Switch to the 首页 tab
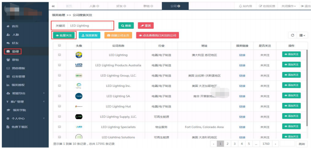Screen dimensions: 311x148 coord(69,6)
